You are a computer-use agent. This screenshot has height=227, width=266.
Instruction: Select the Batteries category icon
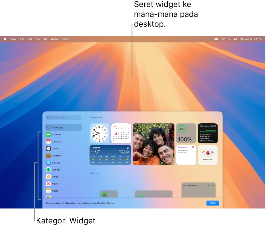point(48,135)
